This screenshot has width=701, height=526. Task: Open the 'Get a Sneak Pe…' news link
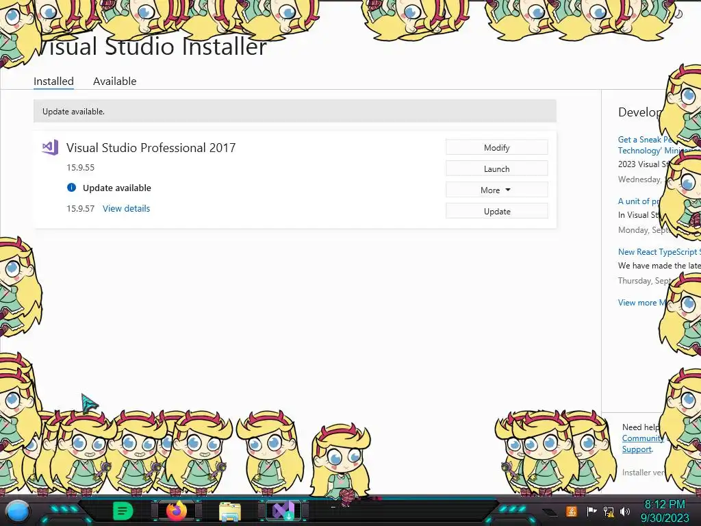tap(645, 145)
